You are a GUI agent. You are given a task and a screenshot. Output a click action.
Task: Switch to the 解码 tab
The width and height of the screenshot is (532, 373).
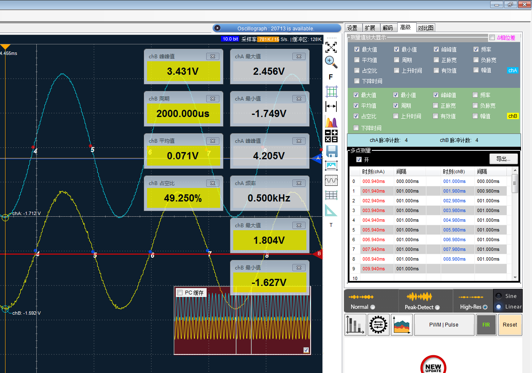click(x=388, y=28)
